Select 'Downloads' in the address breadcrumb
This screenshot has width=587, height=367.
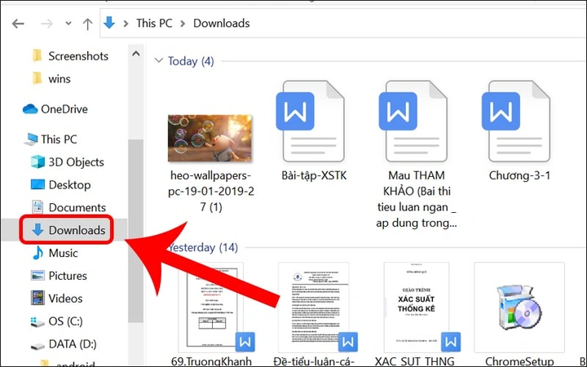tap(221, 23)
